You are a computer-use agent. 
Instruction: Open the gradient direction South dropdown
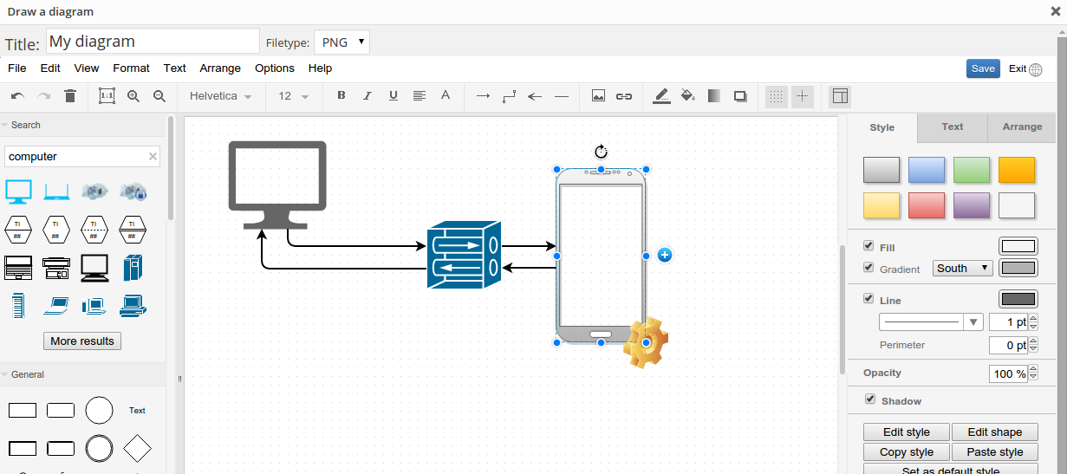click(962, 269)
